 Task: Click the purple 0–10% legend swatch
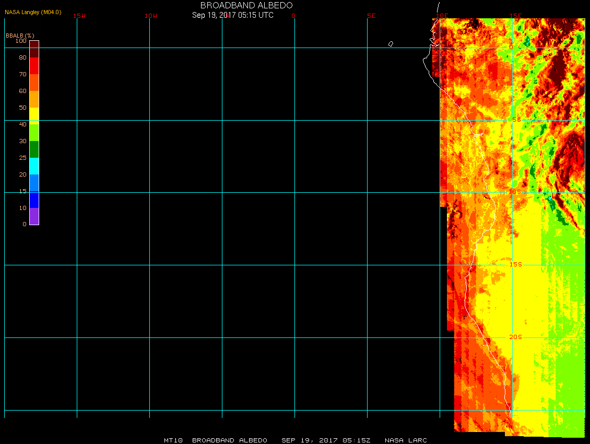coord(34,216)
